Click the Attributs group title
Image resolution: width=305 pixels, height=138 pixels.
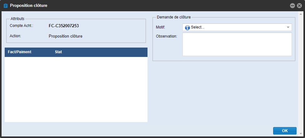pos(17,19)
